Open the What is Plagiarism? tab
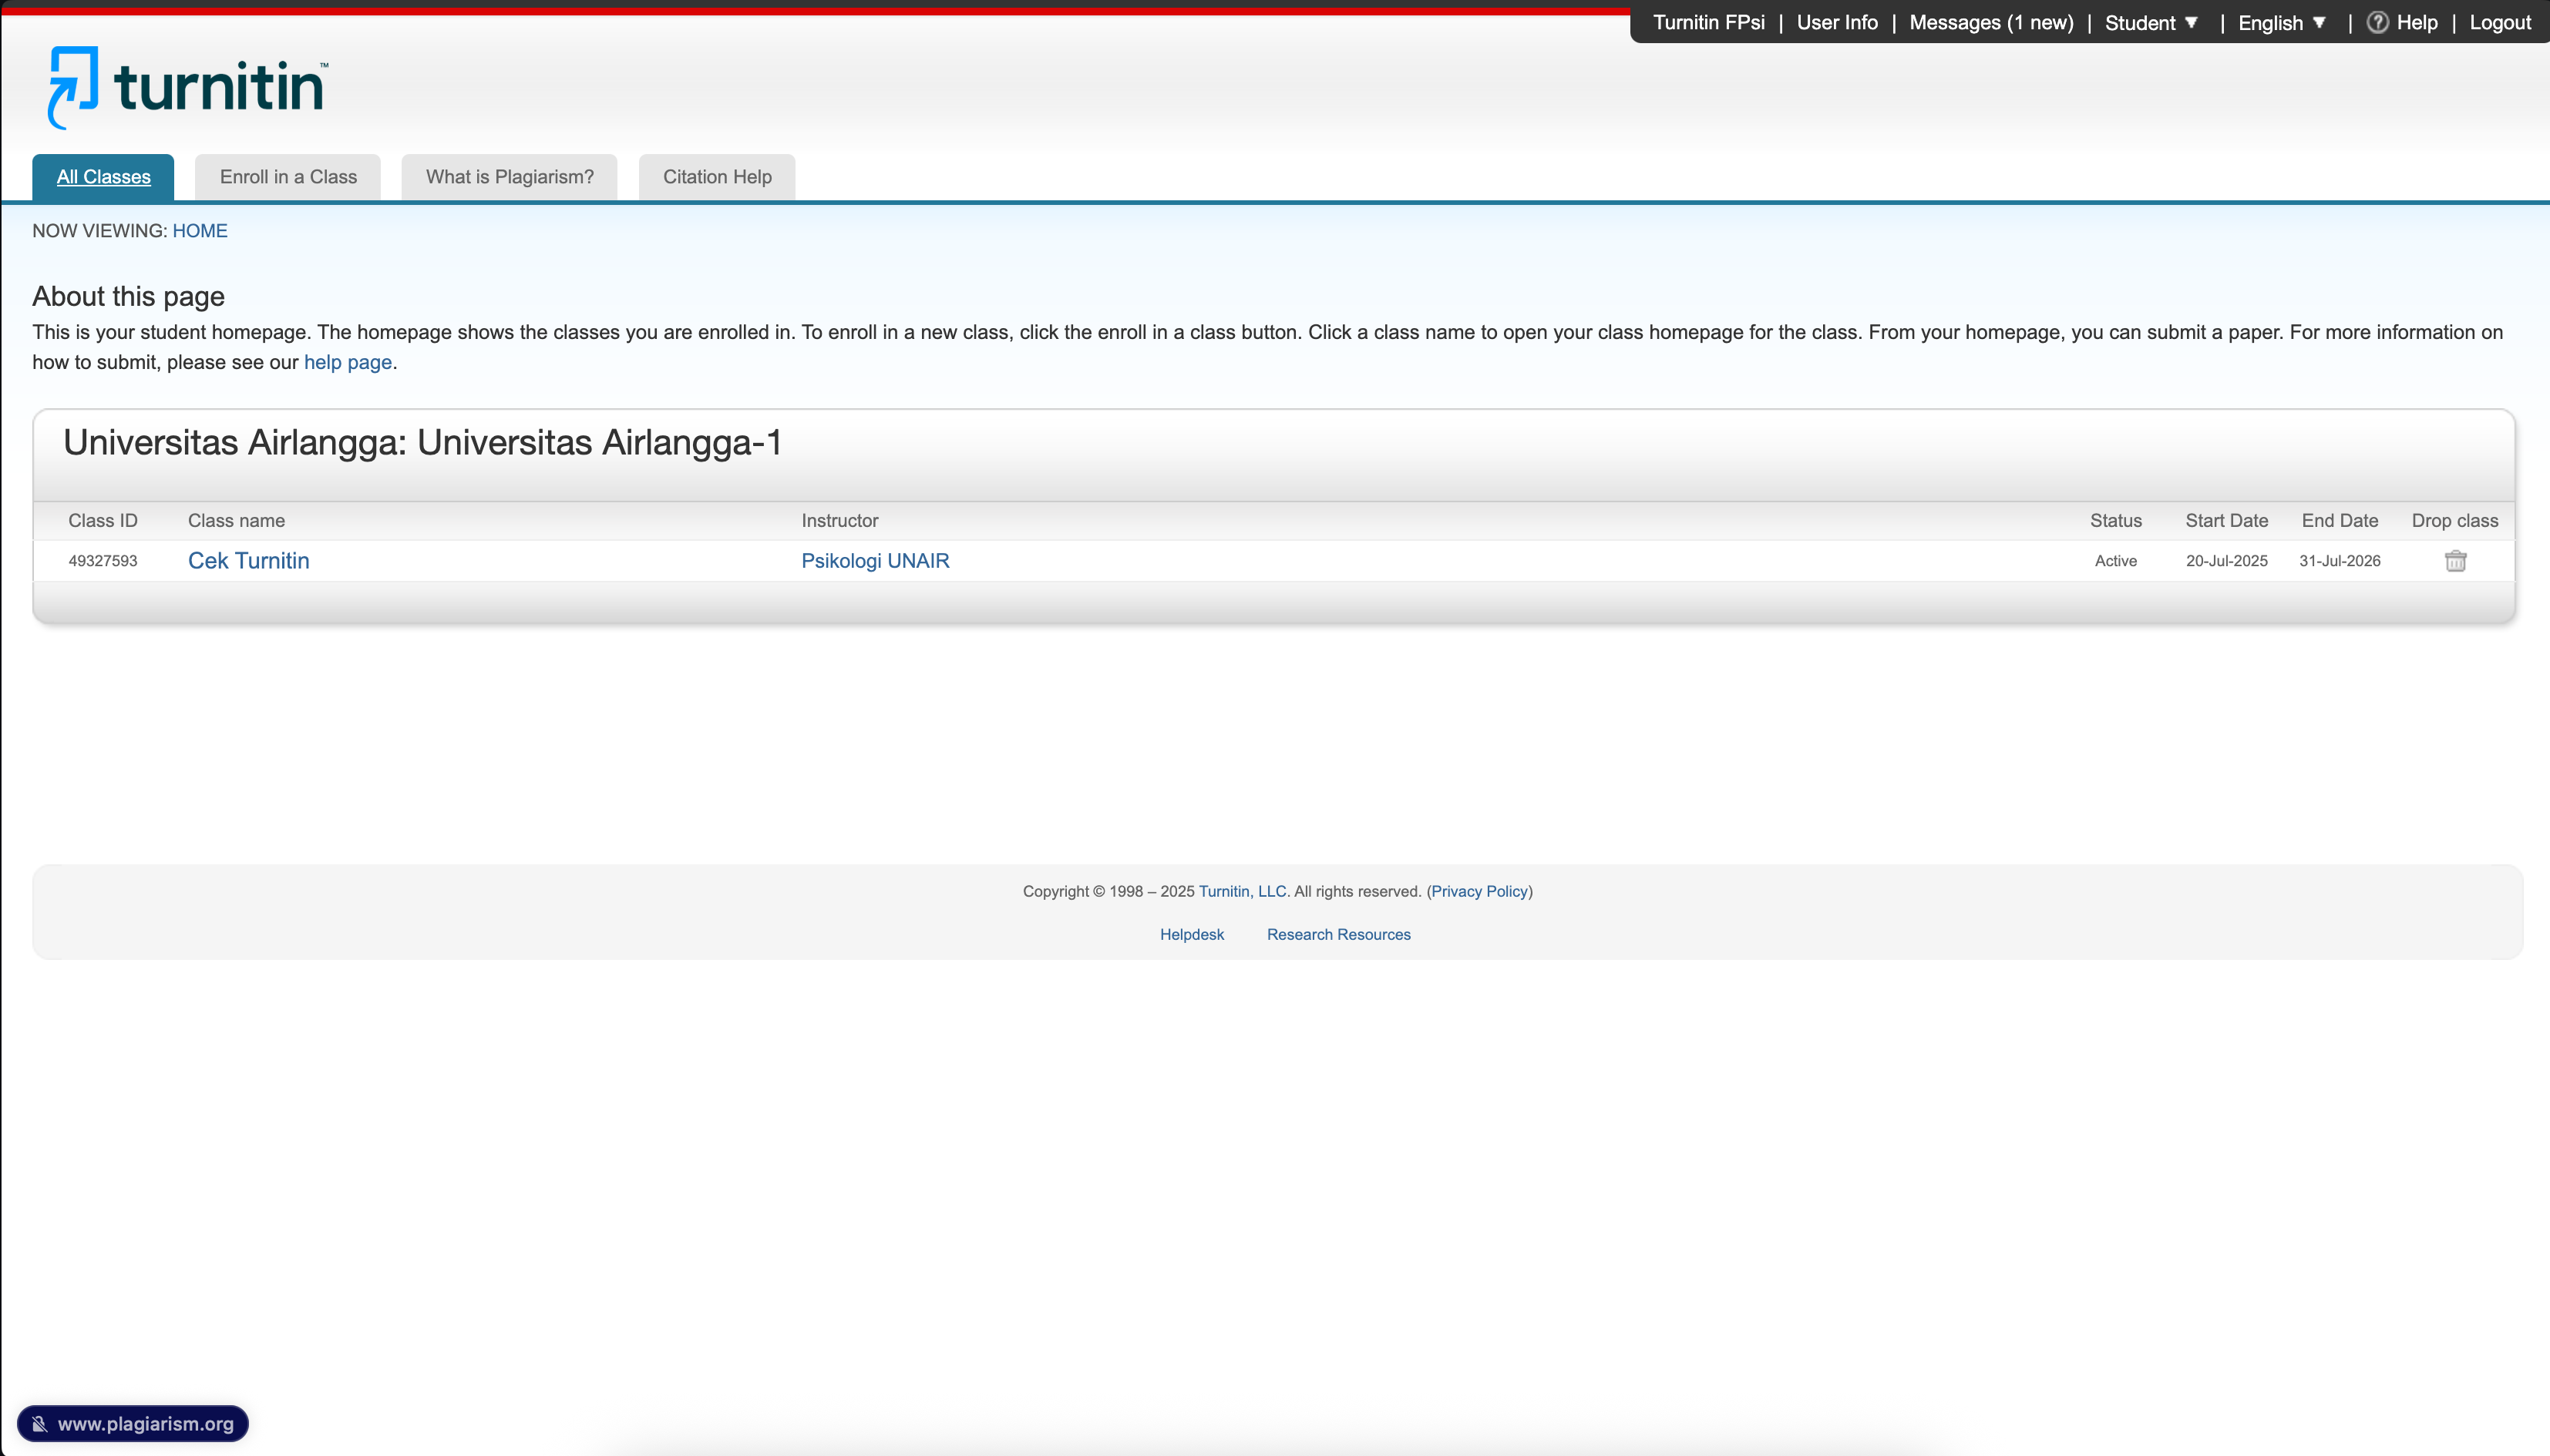Screen dimensions: 2550x1456 [510, 177]
